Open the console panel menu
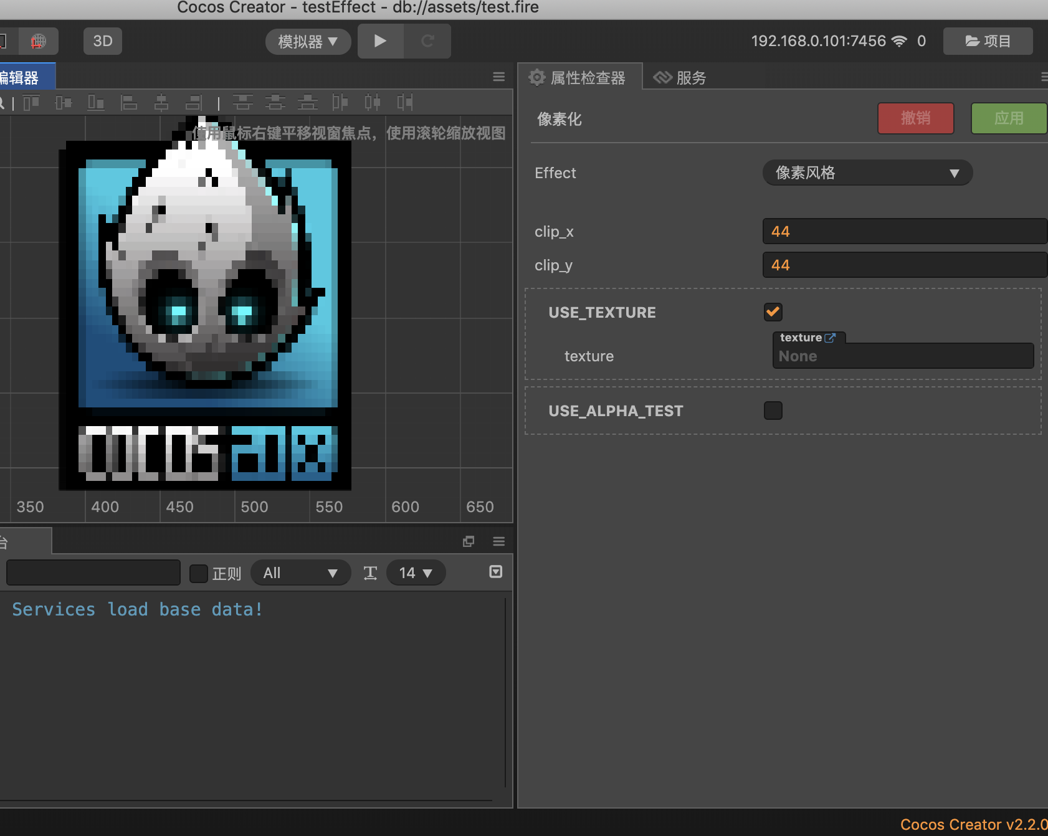1048x836 pixels. point(498,541)
